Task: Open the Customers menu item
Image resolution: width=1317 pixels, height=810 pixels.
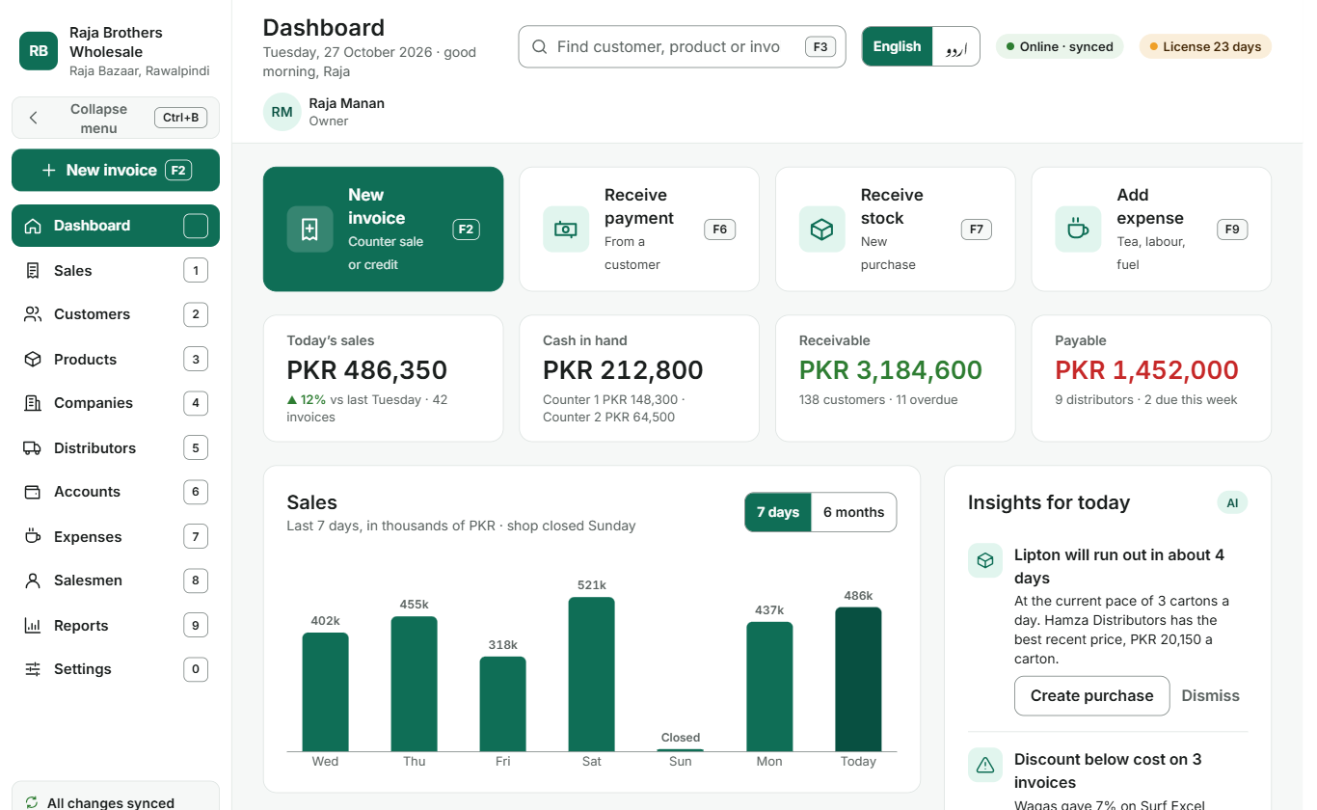Action: [116, 314]
